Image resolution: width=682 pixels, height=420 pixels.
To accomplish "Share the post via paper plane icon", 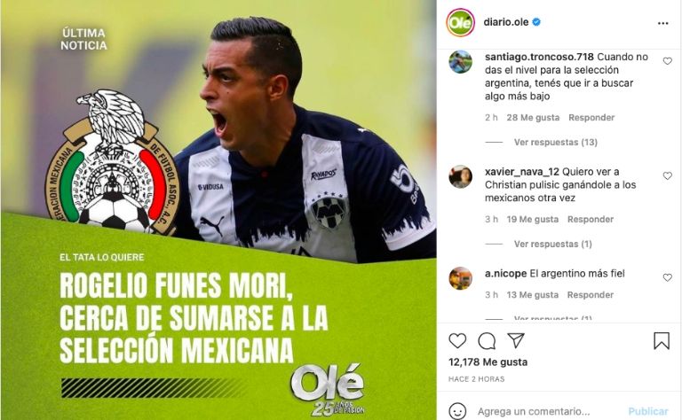I will point(516,340).
